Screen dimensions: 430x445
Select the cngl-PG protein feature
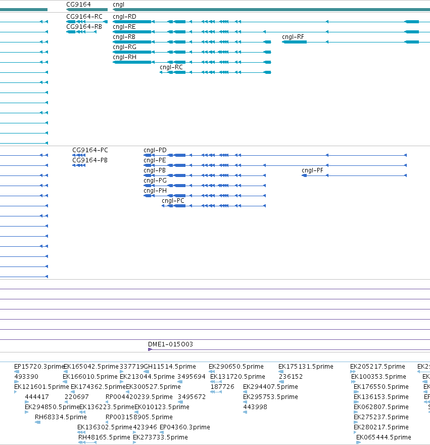(205, 186)
